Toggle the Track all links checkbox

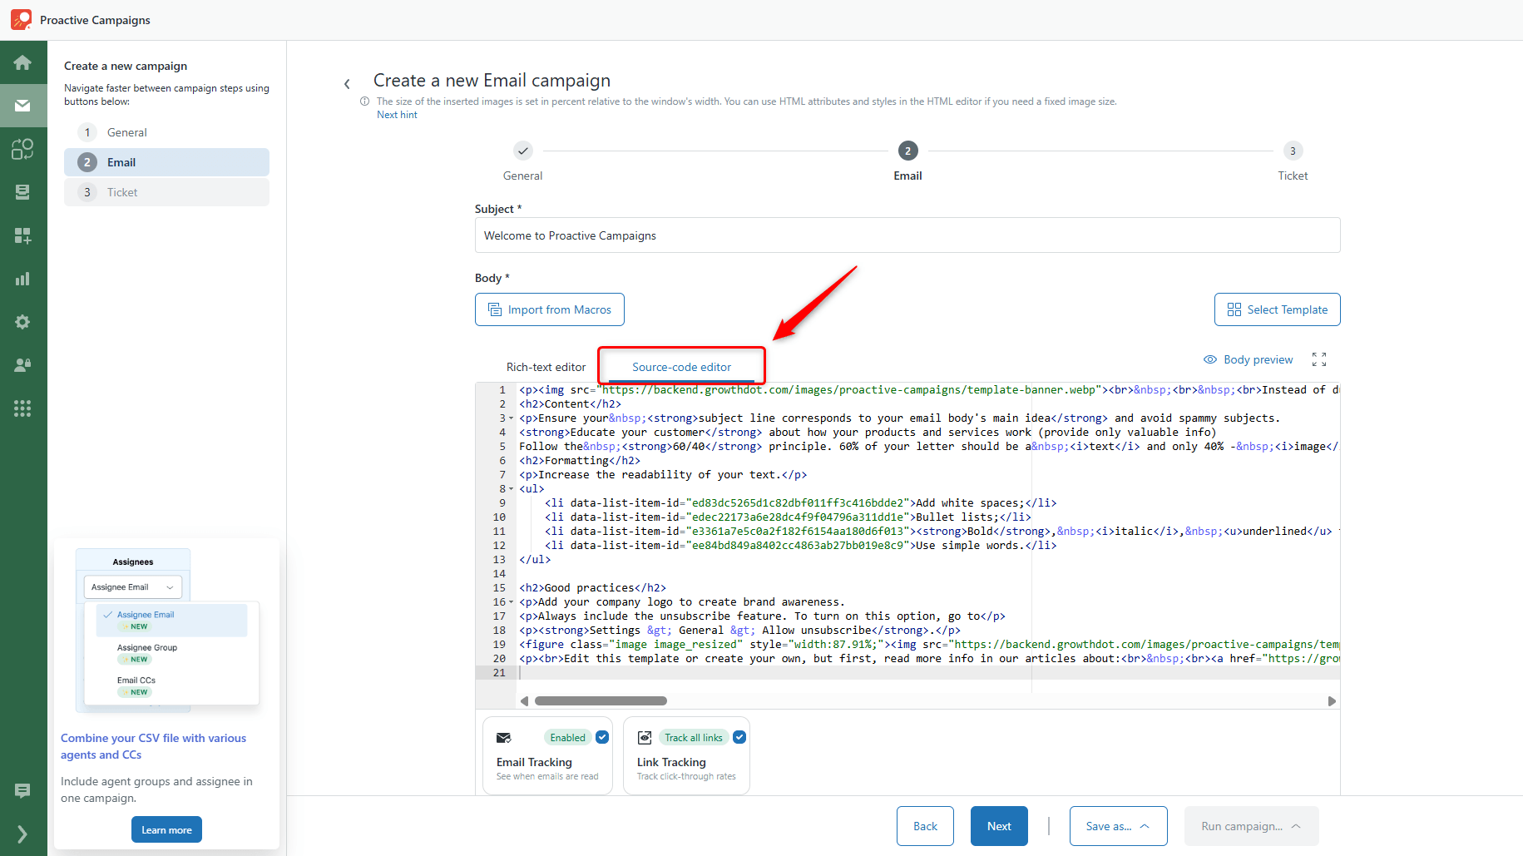tap(739, 737)
